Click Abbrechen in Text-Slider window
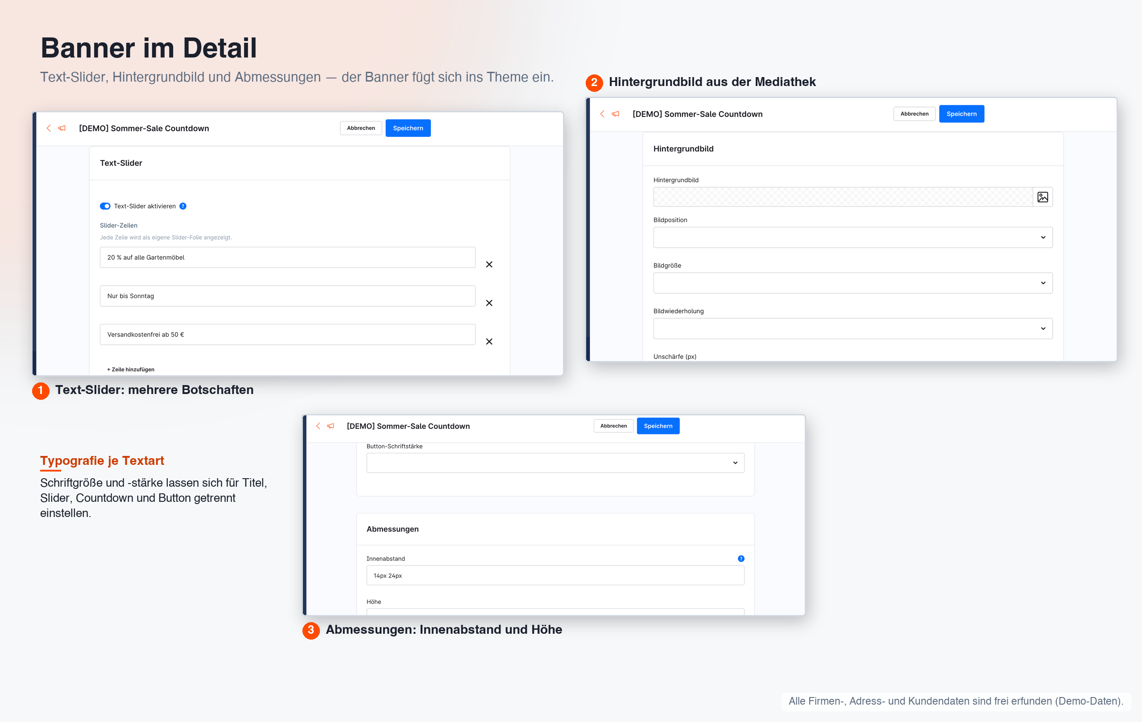1142x722 pixels. pos(361,128)
